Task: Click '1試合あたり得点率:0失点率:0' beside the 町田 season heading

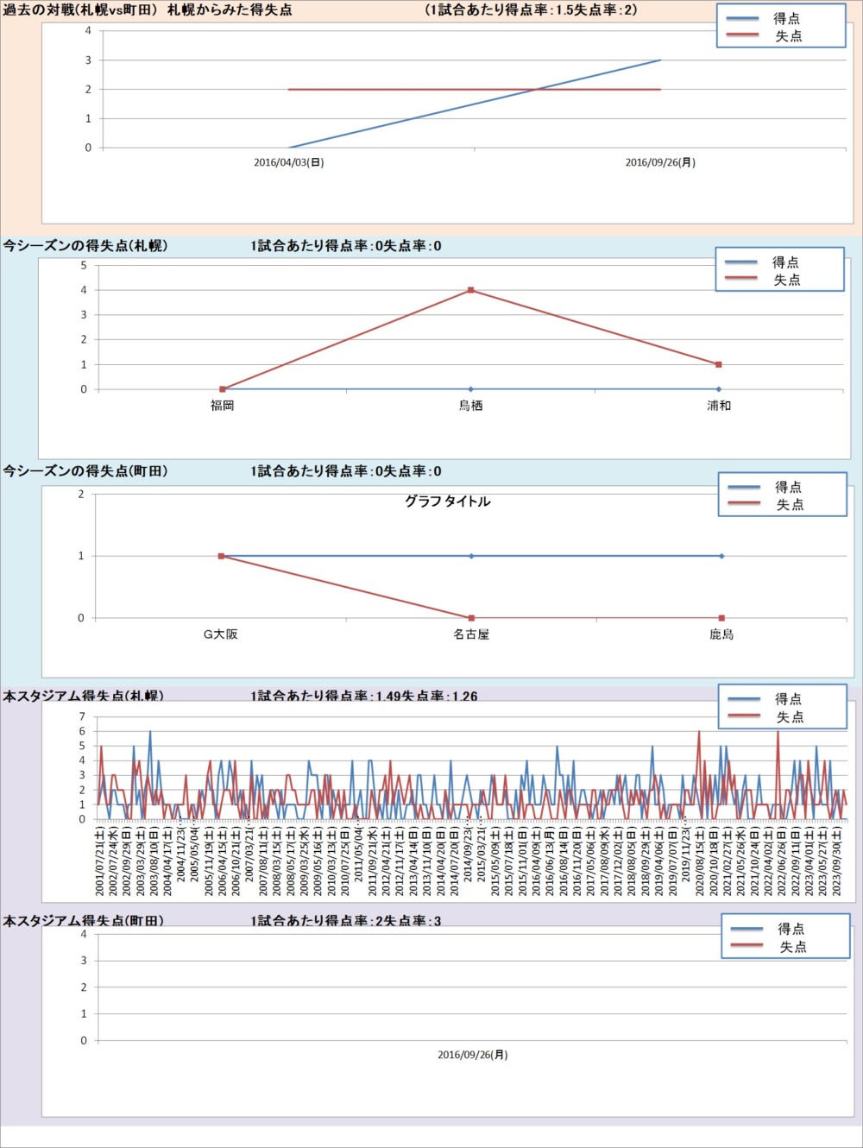Action: 346,471
